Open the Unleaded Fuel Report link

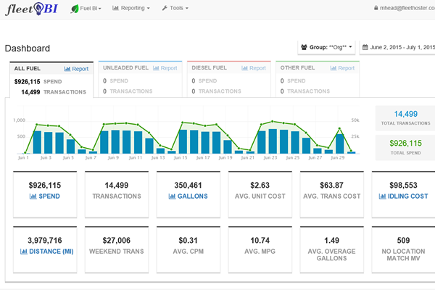tap(165, 68)
